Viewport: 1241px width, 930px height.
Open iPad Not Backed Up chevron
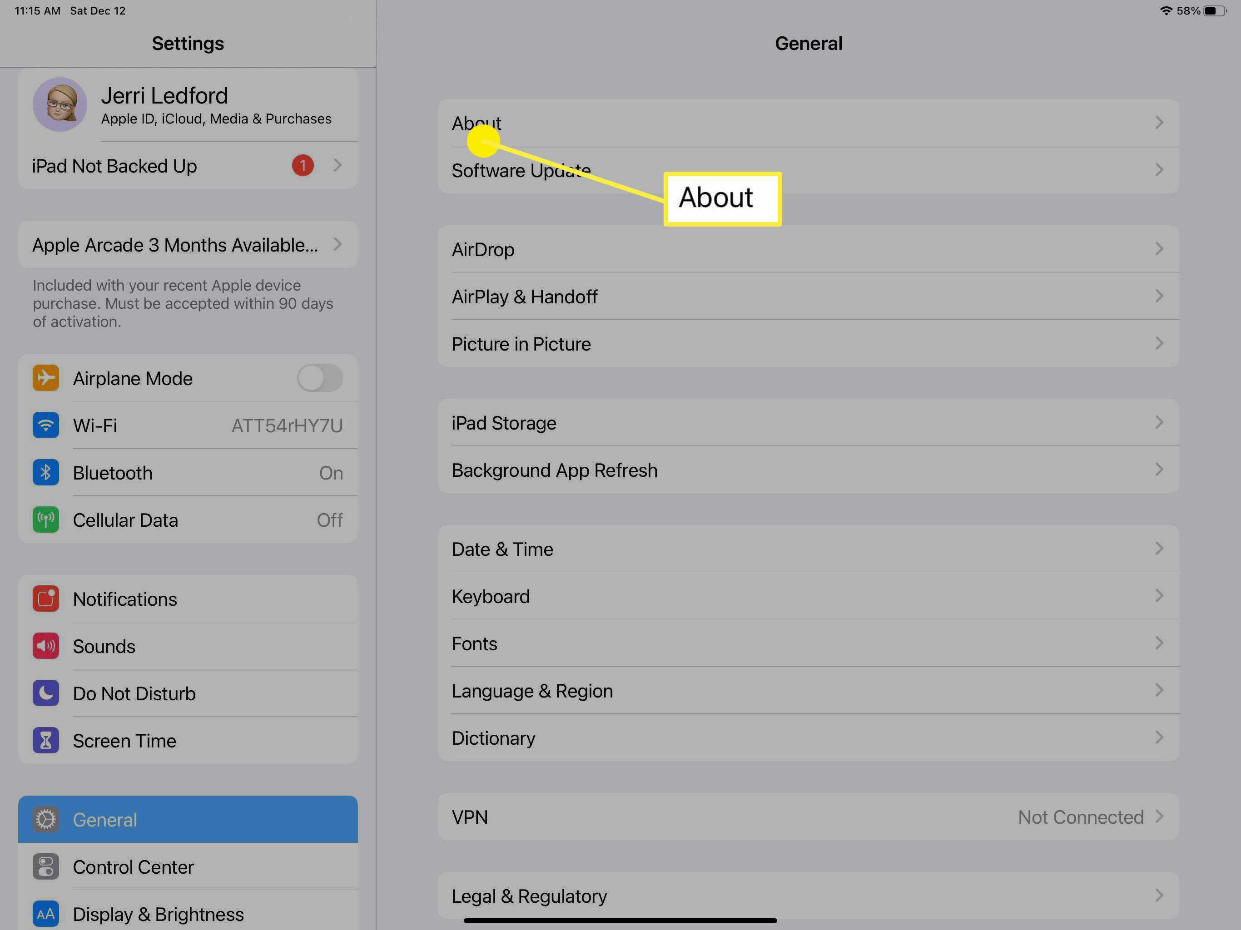tap(337, 165)
